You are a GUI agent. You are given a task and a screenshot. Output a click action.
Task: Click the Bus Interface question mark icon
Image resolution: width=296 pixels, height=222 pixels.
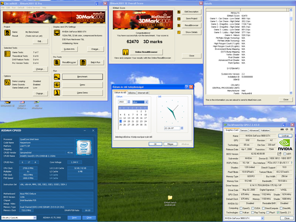[x=292, y=163]
